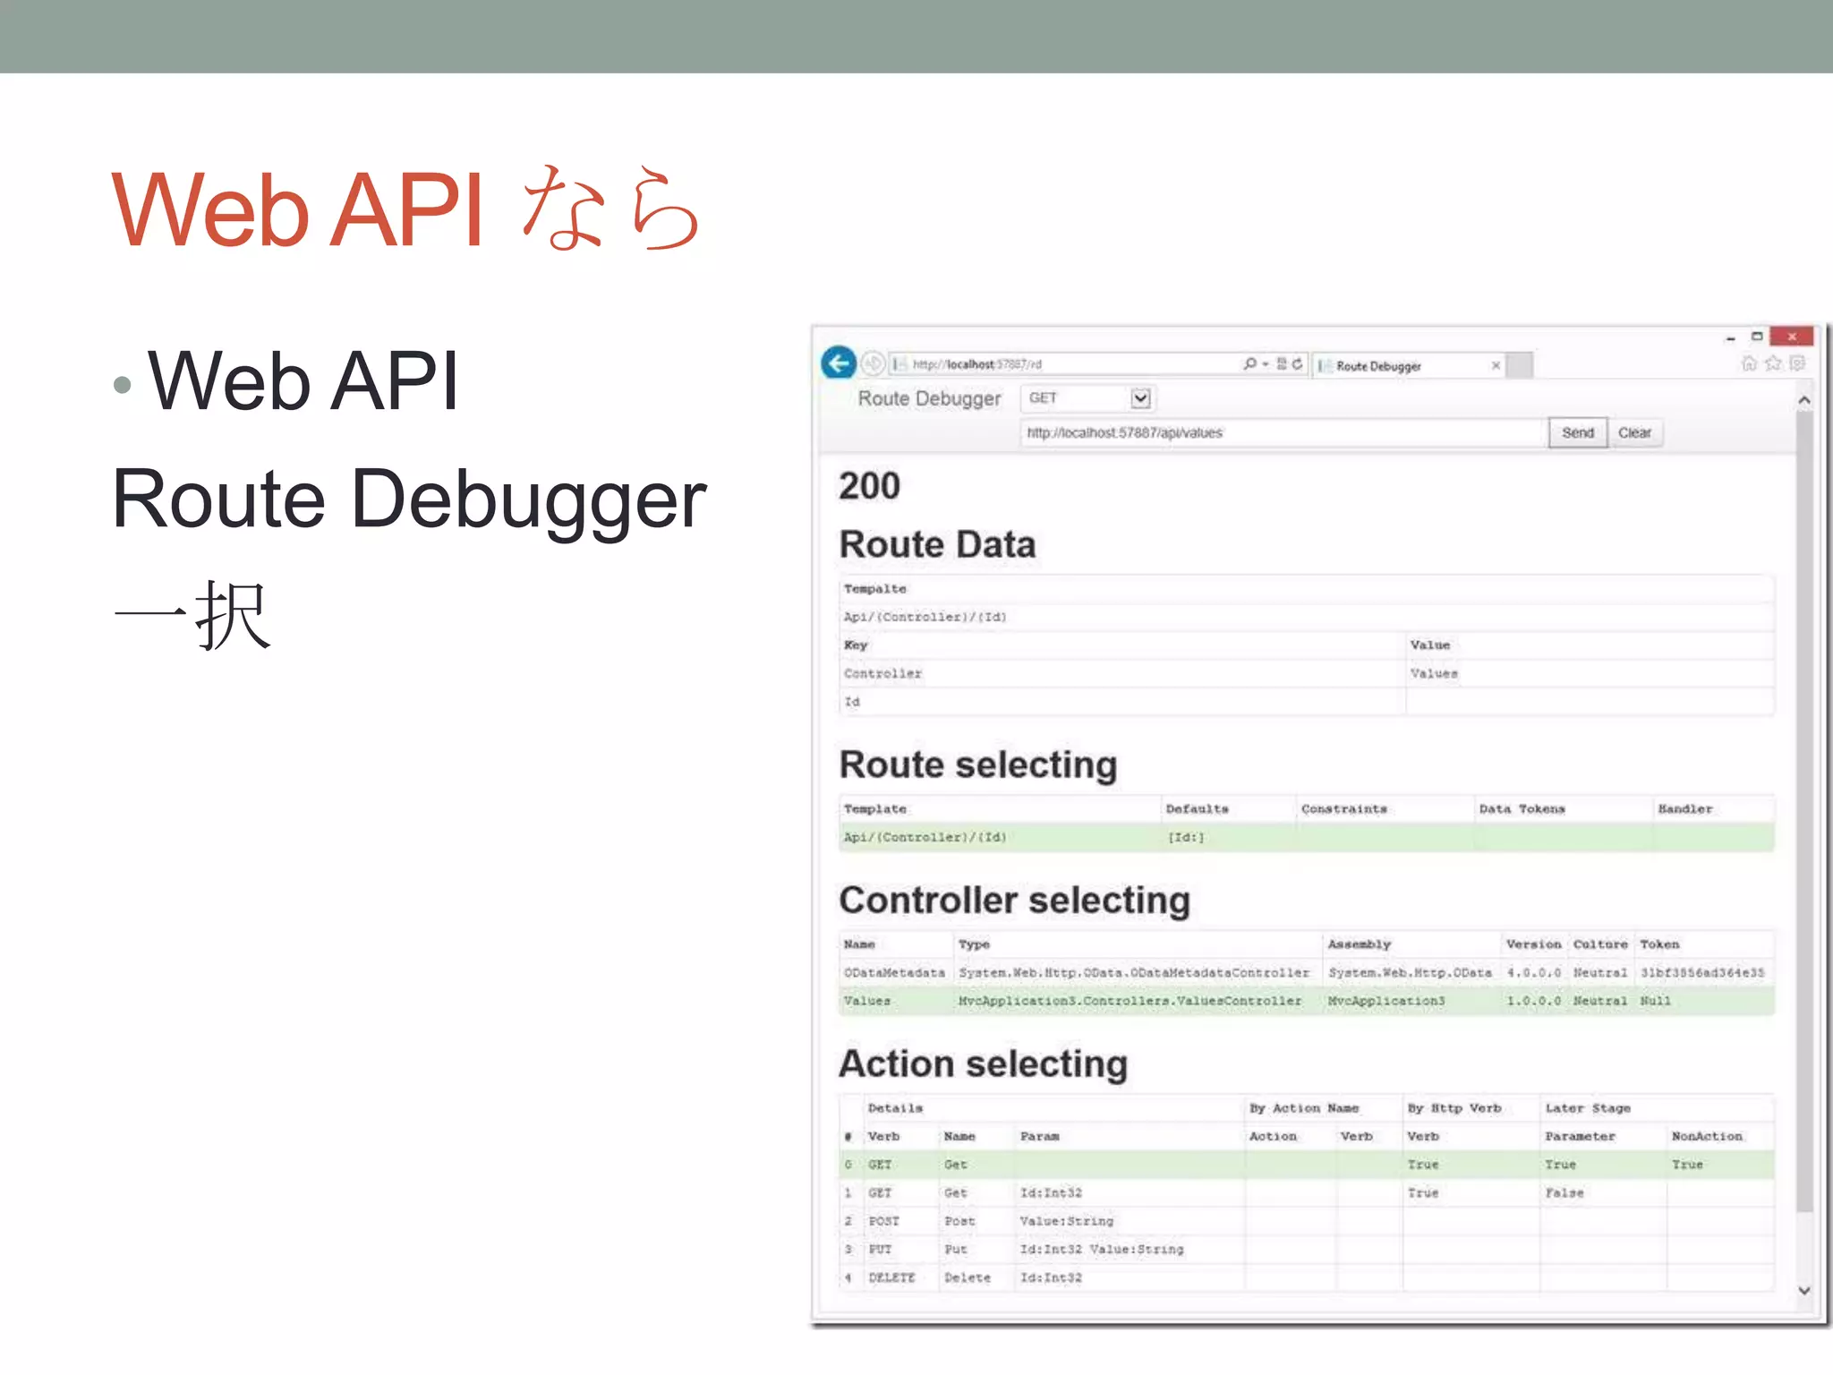Click the Clear button
Image resolution: width=1833 pixels, height=1375 pixels.
click(x=1634, y=432)
